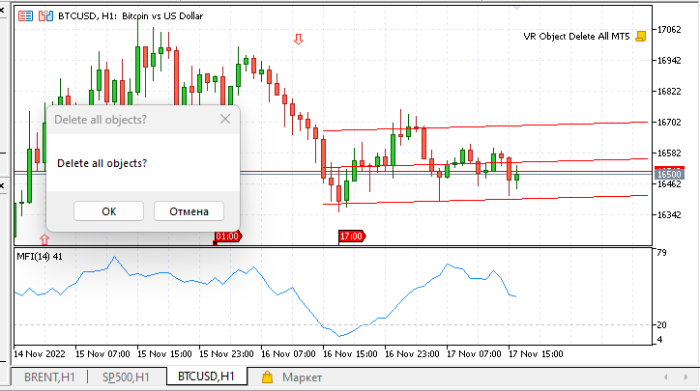The image size is (700, 391).
Task: Click the trade panel icon beside BTCUSD
Action: click(26, 15)
